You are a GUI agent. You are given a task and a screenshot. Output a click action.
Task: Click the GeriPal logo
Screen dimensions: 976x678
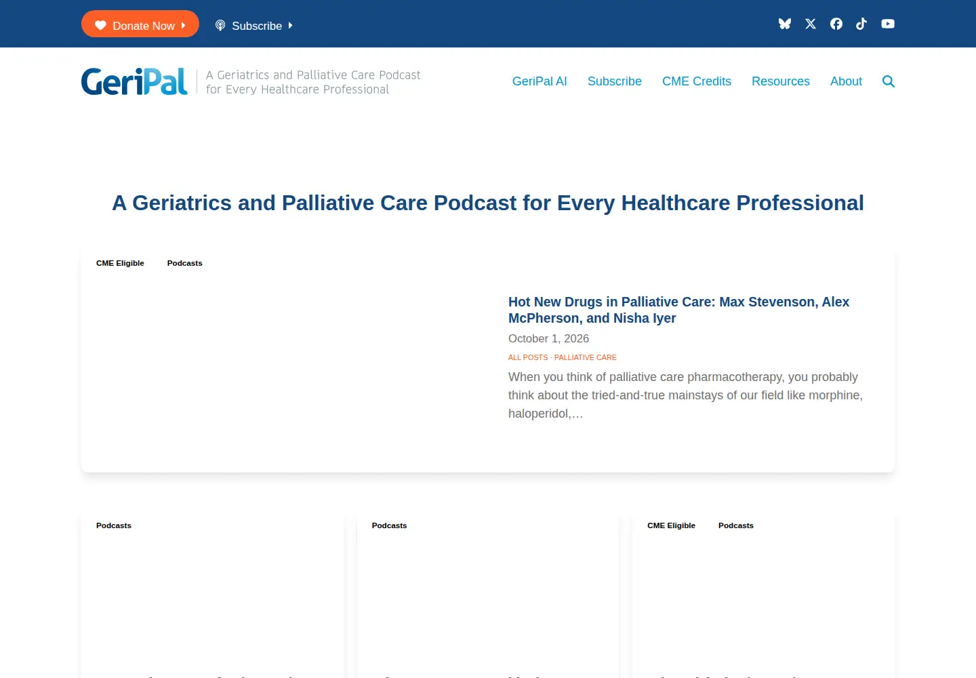click(x=134, y=81)
